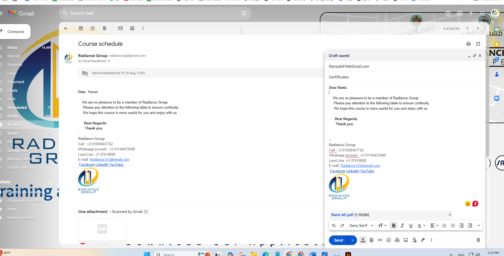Send the Certificates draft

pos(338,240)
